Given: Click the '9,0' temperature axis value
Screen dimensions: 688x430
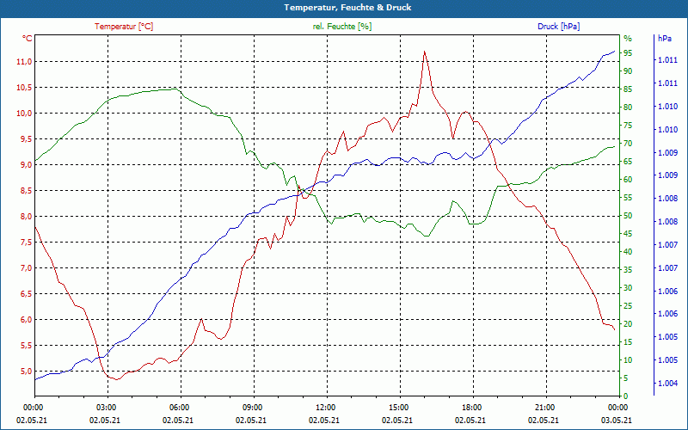Looking at the screenshot, I should click(x=26, y=165).
